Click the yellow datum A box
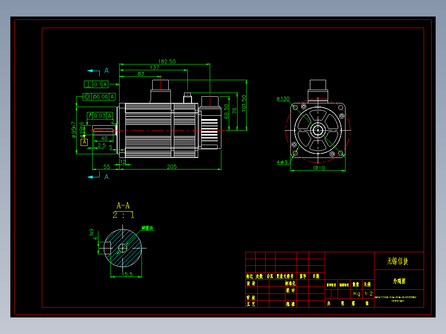The height and width of the screenshot is (334, 446). (84, 142)
